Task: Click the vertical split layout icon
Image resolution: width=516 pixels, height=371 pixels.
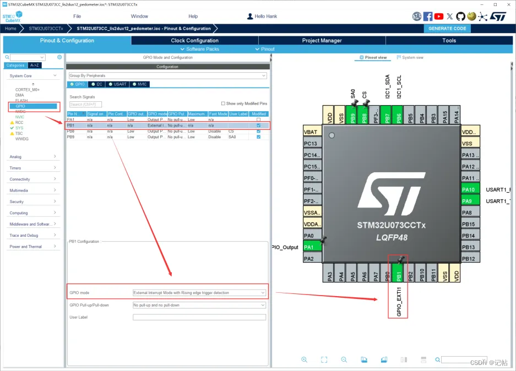Action: pyautogui.click(x=404, y=359)
